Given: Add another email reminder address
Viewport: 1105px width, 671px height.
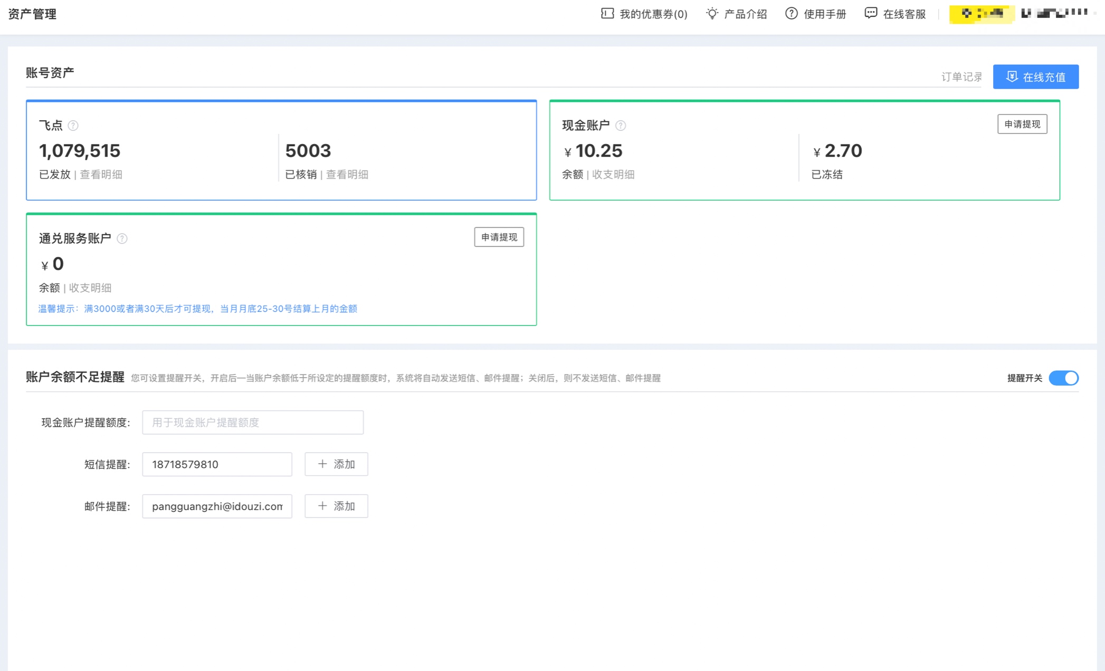Looking at the screenshot, I should (336, 506).
